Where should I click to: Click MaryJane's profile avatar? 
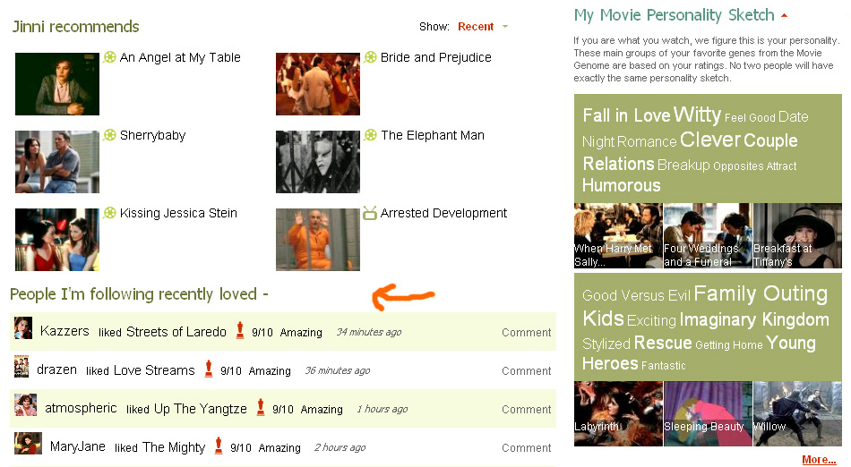28,444
